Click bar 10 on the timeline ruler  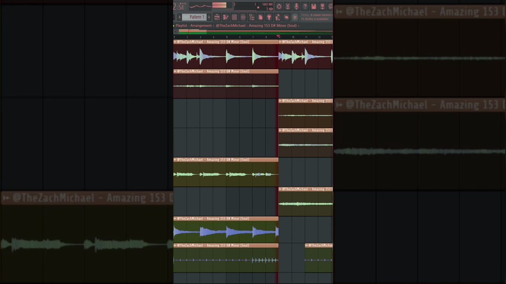[x=293, y=37]
